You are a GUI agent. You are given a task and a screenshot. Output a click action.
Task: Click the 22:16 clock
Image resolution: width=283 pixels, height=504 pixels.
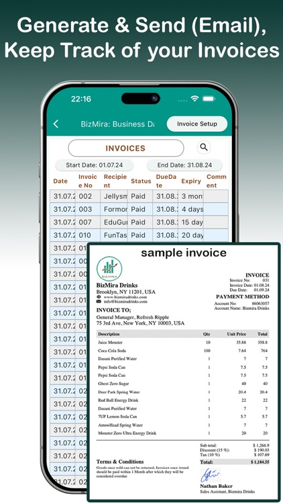[x=81, y=99]
